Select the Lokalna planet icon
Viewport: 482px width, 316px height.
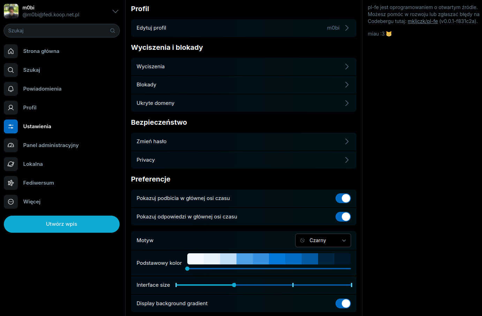(x=11, y=164)
